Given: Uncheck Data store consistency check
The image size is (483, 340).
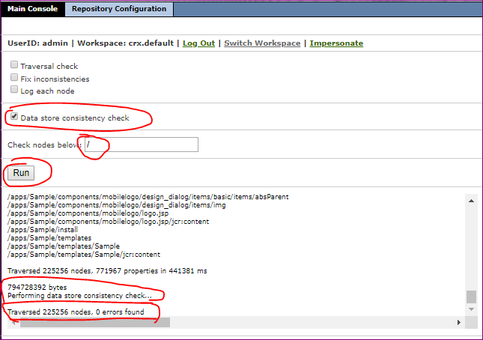Looking at the screenshot, I should click(14, 116).
